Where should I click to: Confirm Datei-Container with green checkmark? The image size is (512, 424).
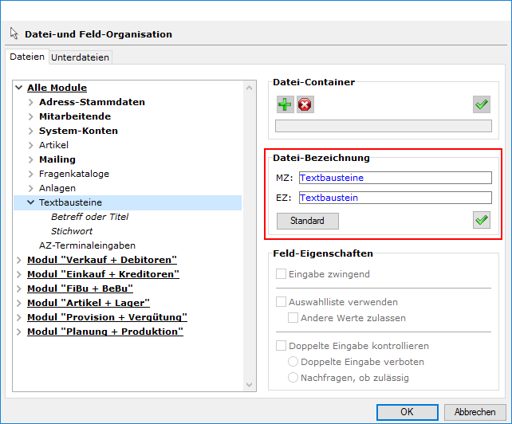coord(481,104)
